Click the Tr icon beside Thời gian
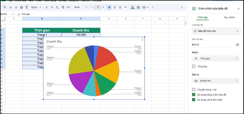The width and height of the screenshot is (244, 114). pos(196,59)
